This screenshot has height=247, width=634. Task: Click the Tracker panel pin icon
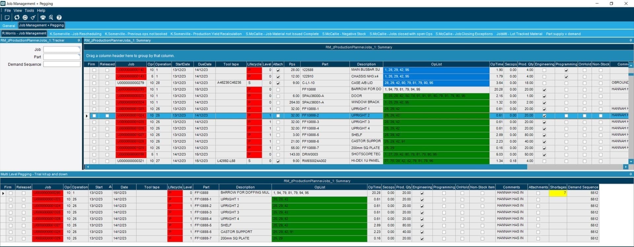coord(79,40)
